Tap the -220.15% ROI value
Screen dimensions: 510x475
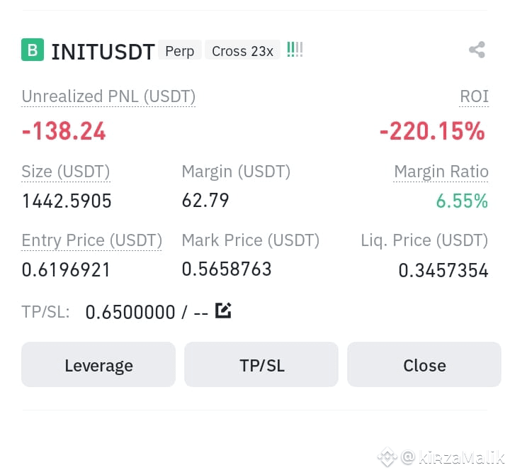coord(432,131)
